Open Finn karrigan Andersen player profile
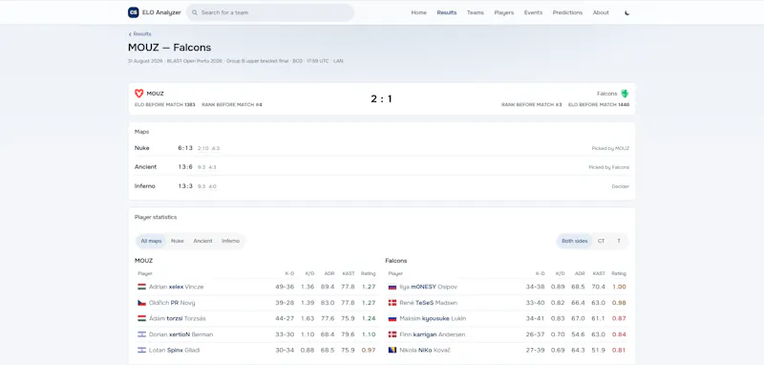The image size is (764, 365). [433, 334]
